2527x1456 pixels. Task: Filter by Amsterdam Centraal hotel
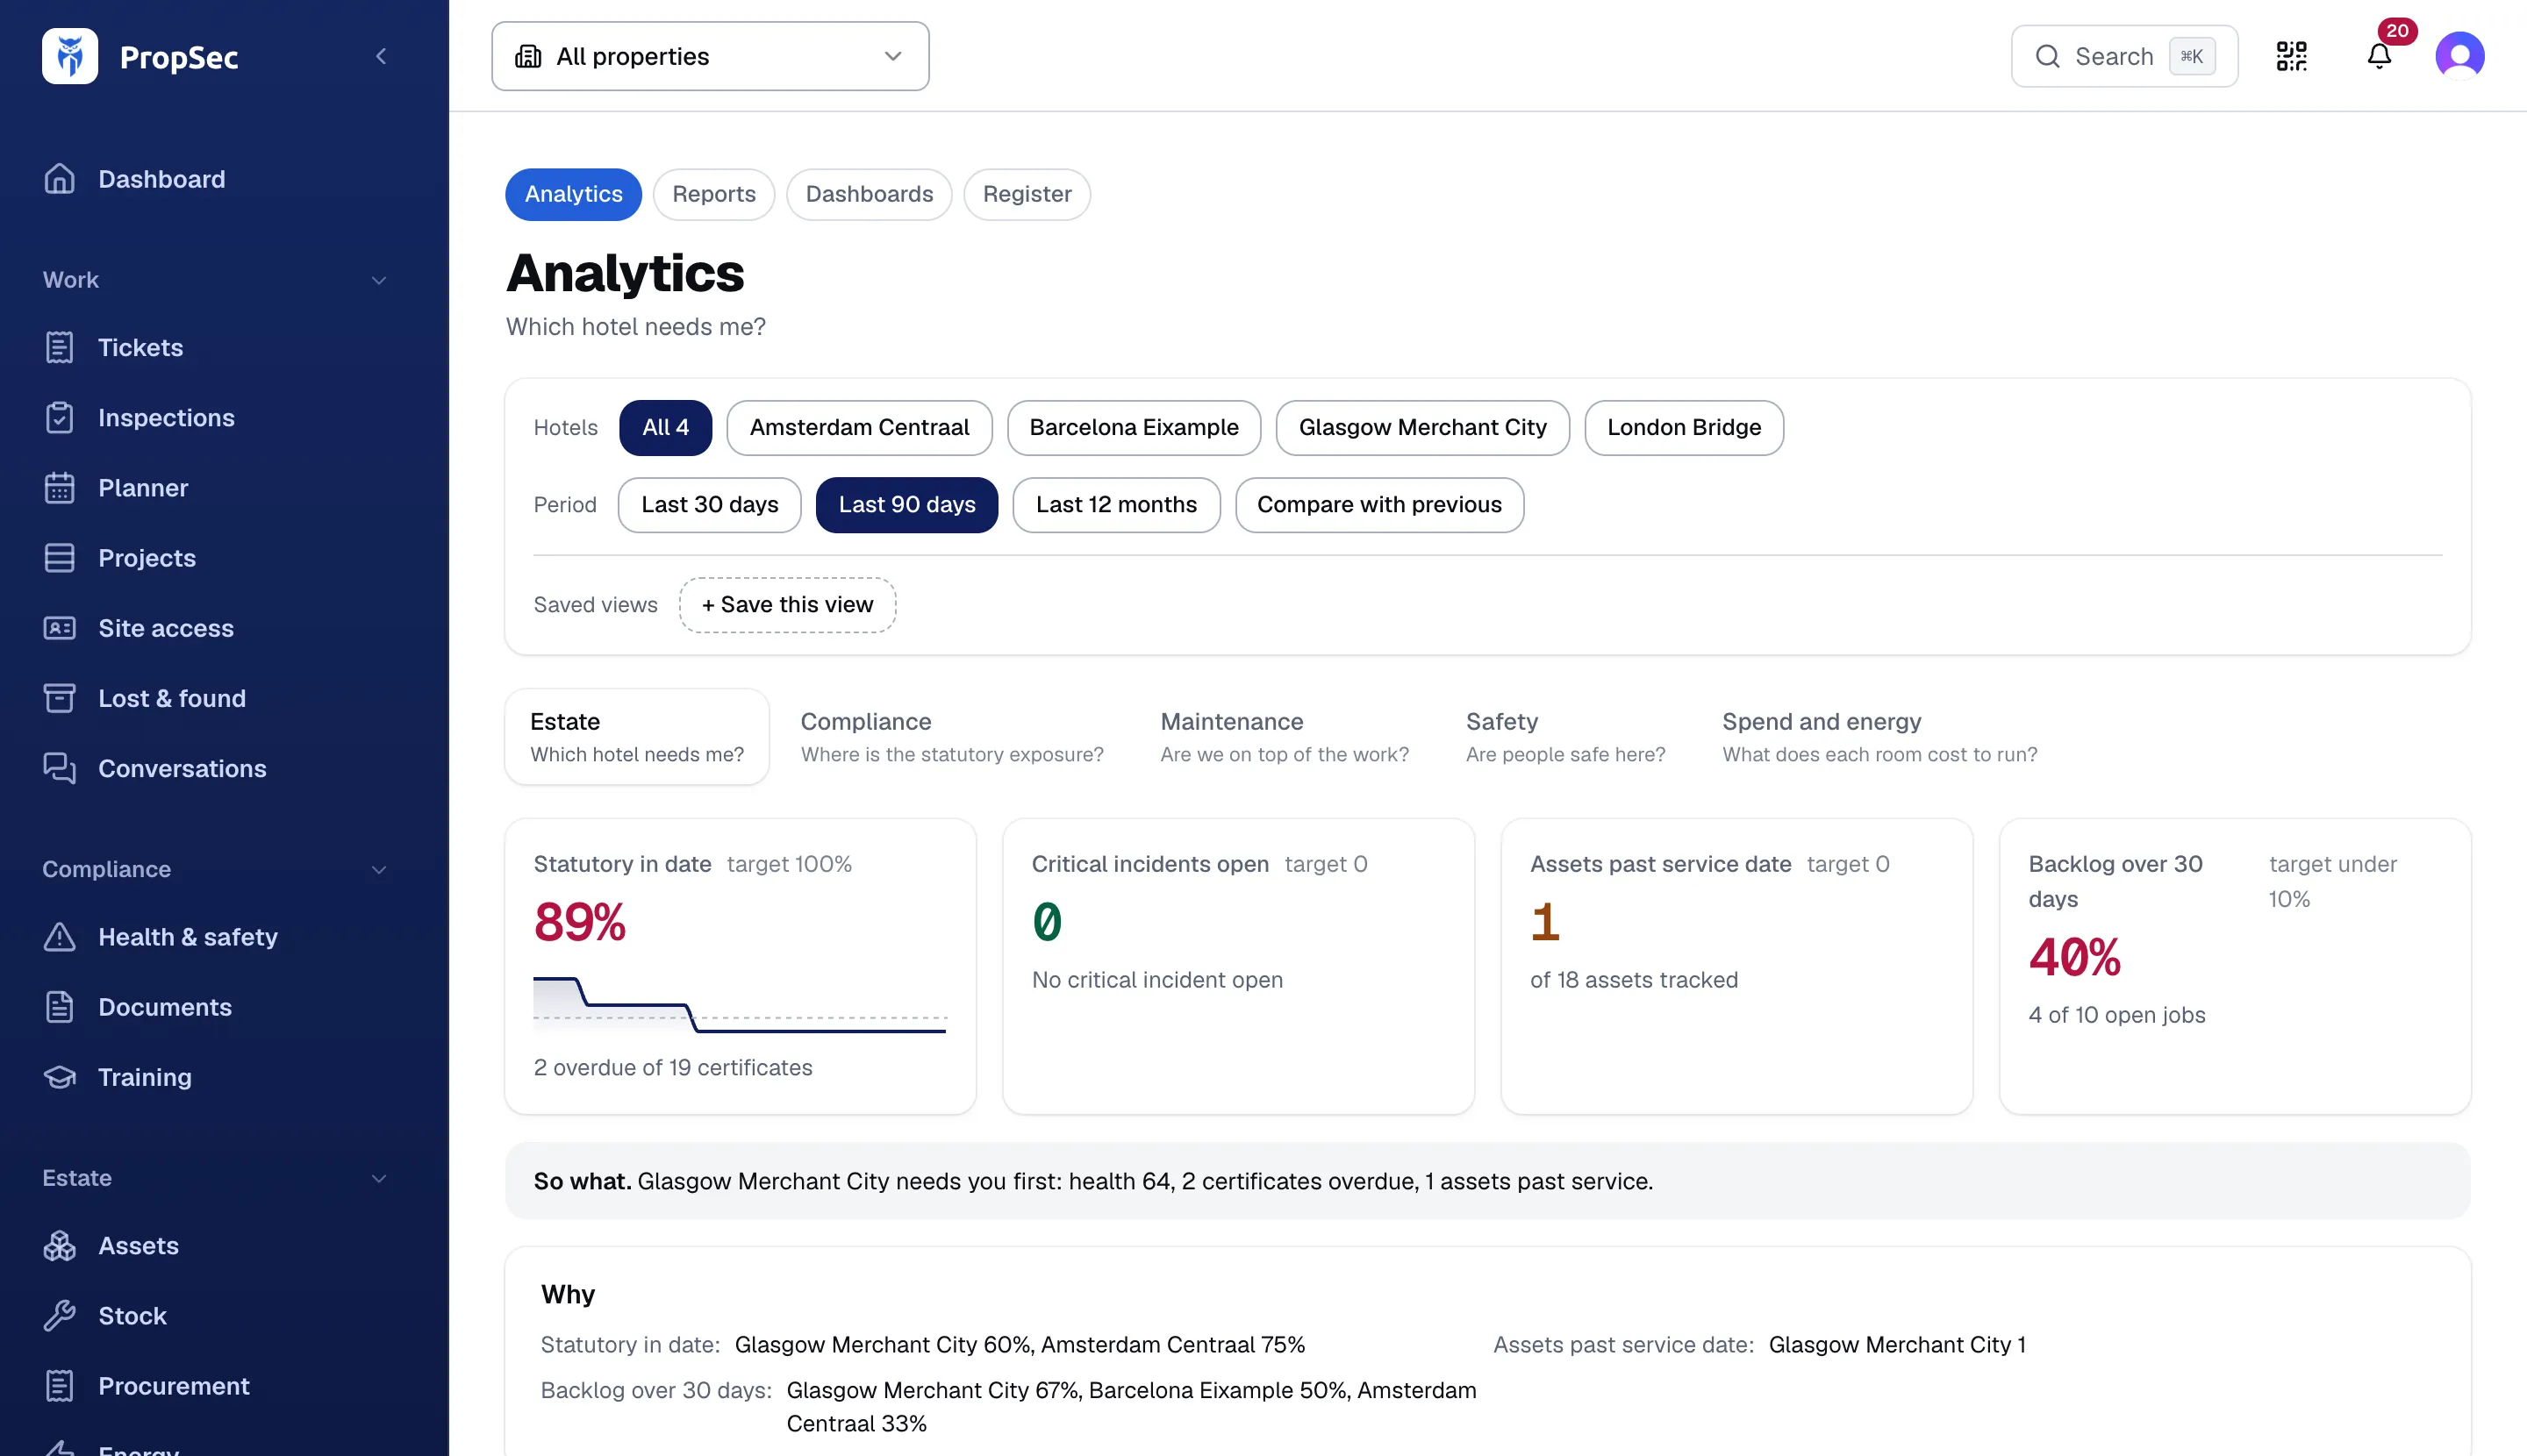click(x=859, y=427)
